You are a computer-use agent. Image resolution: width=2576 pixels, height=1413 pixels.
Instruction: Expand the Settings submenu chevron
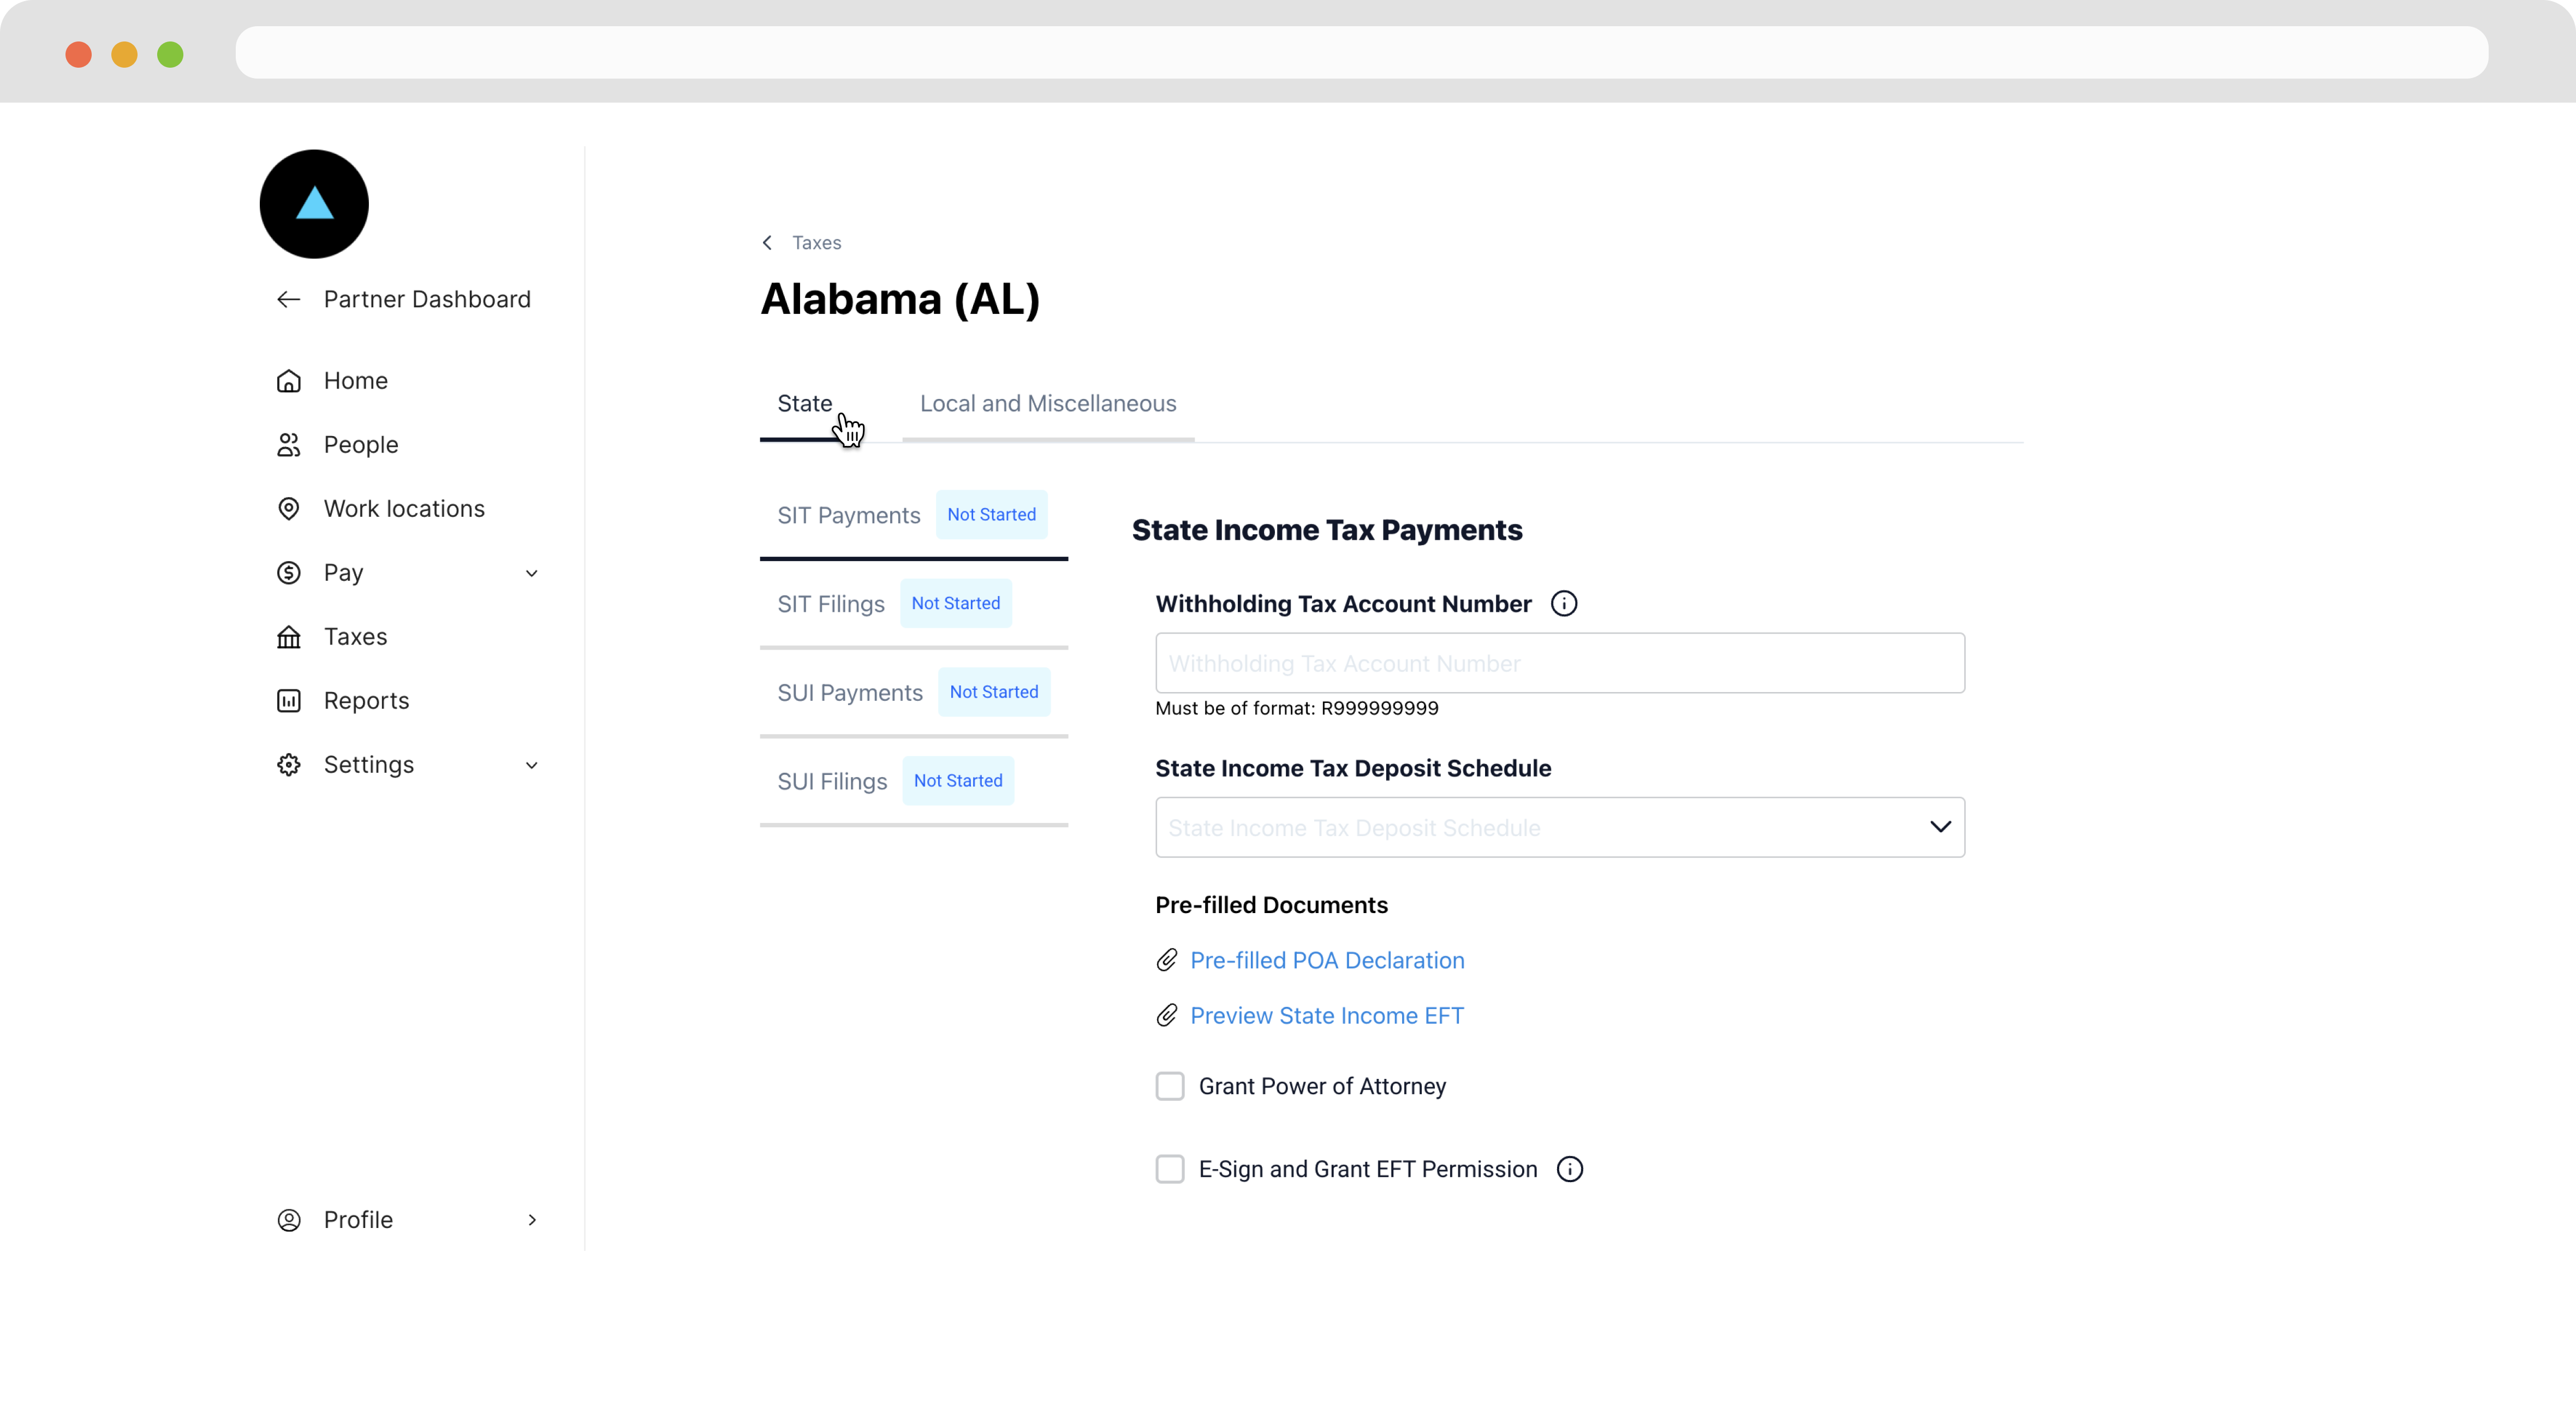click(x=532, y=765)
